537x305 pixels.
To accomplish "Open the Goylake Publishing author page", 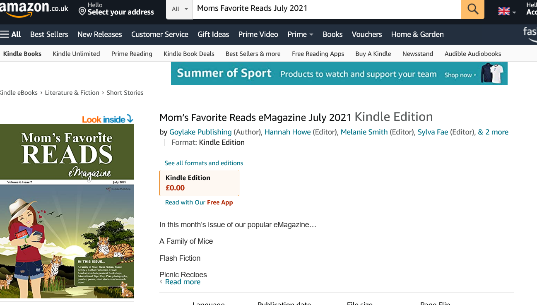I will (x=200, y=132).
